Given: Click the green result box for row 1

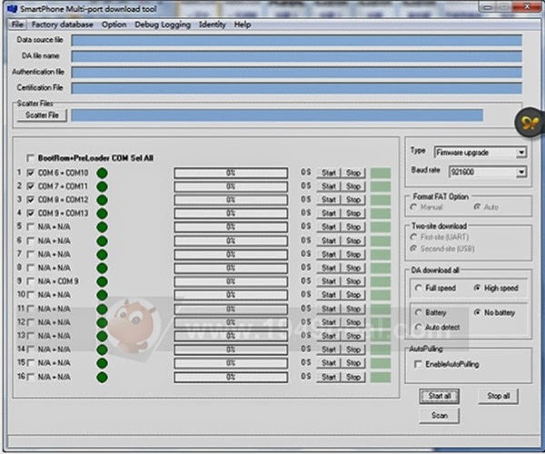Looking at the screenshot, I should coord(381,173).
